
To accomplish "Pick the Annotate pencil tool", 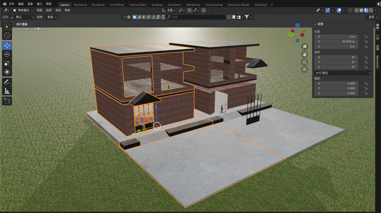I will point(7,82).
